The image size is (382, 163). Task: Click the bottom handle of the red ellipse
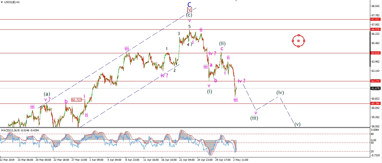pyautogui.click(x=298, y=46)
